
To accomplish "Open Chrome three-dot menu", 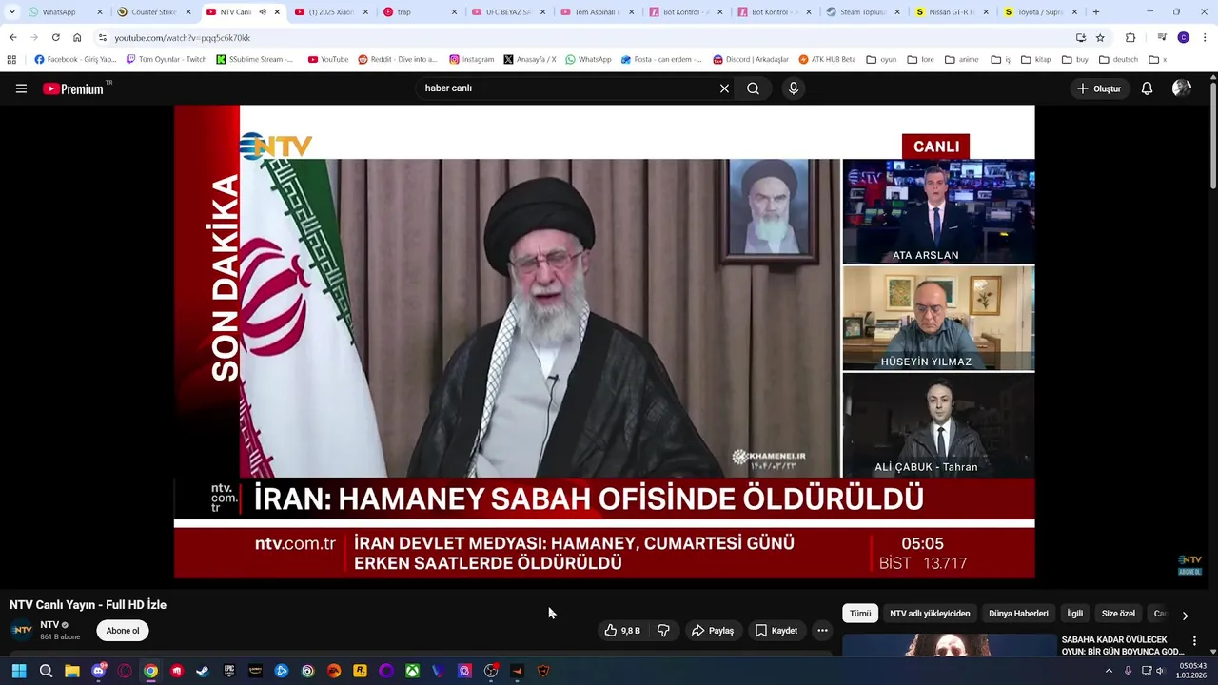I will tap(1205, 38).
